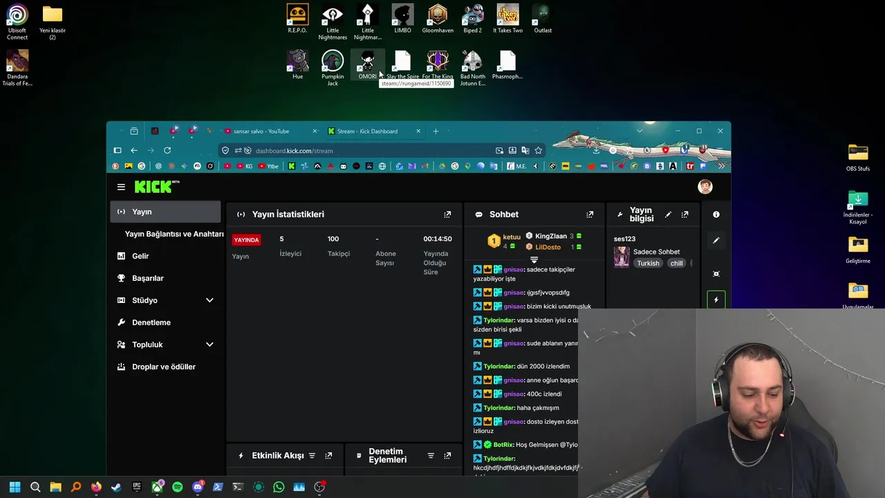This screenshot has width=885, height=498.
Task: Open WhatsApp from taskbar
Action: click(279, 487)
